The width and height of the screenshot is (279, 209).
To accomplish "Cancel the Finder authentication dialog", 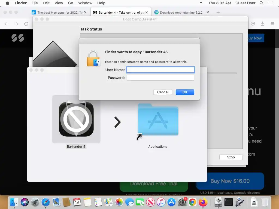I will click(x=163, y=92).
